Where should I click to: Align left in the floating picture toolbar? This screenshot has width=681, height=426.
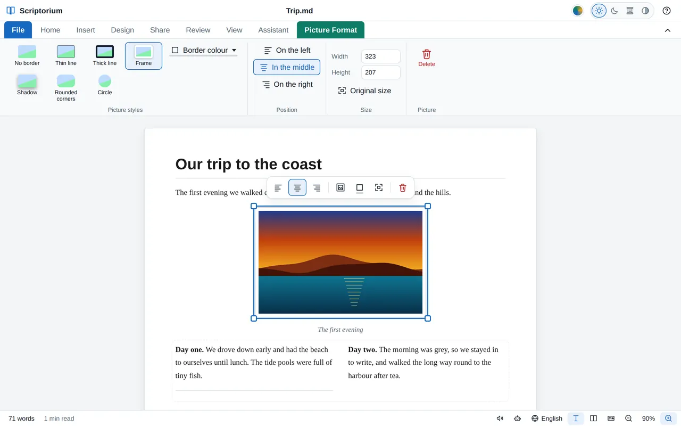tap(278, 187)
